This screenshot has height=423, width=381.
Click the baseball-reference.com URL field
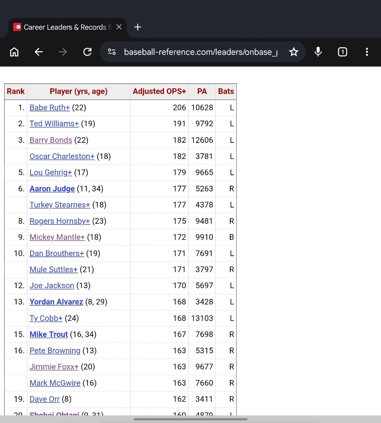coord(201,52)
